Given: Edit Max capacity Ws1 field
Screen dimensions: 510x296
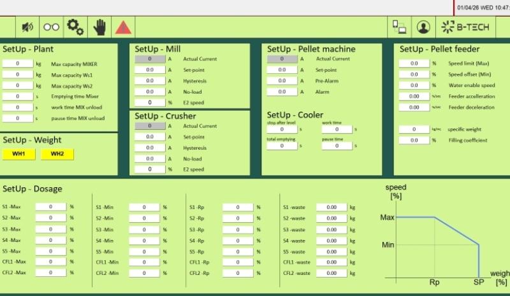Looking at the screenshot, I should click(x=18, y=74).
